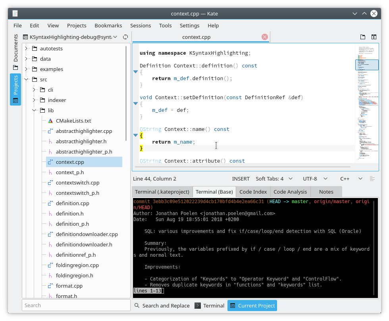This screenshot has width=389, height=321.
Task: Open the Tools menu
Action: point(165,25)
